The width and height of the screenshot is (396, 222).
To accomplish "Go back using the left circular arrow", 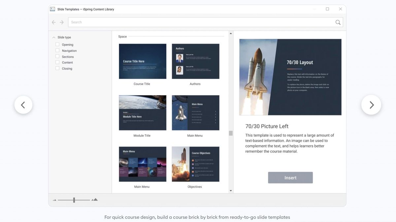I will pos(23,105).
